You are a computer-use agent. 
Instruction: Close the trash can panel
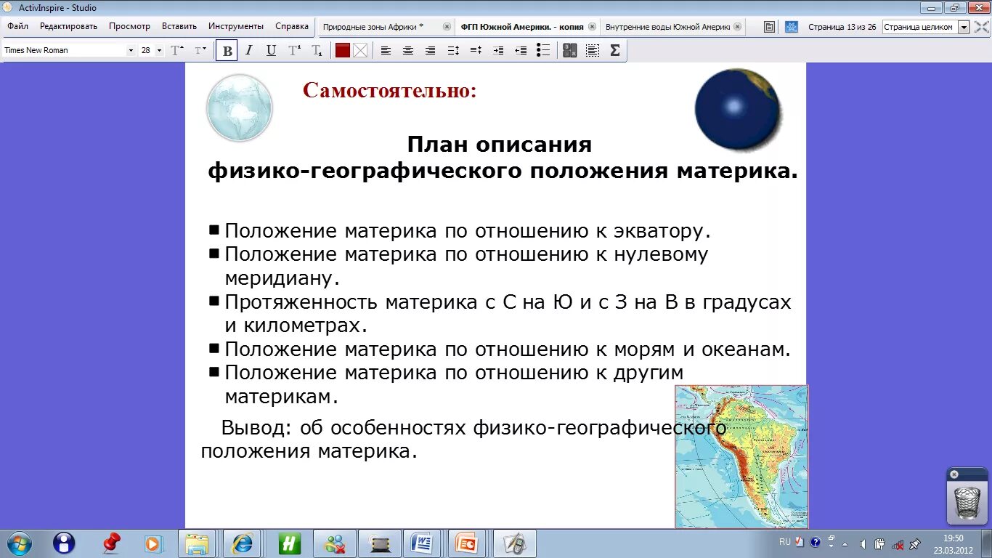point(954,474)
